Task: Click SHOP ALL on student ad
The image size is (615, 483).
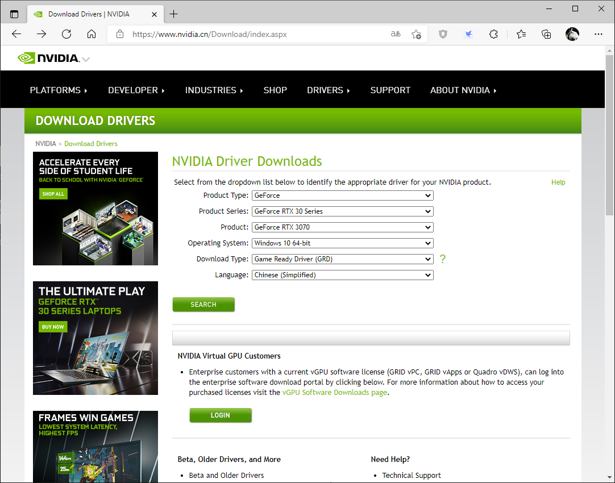Action: point(53,194)
